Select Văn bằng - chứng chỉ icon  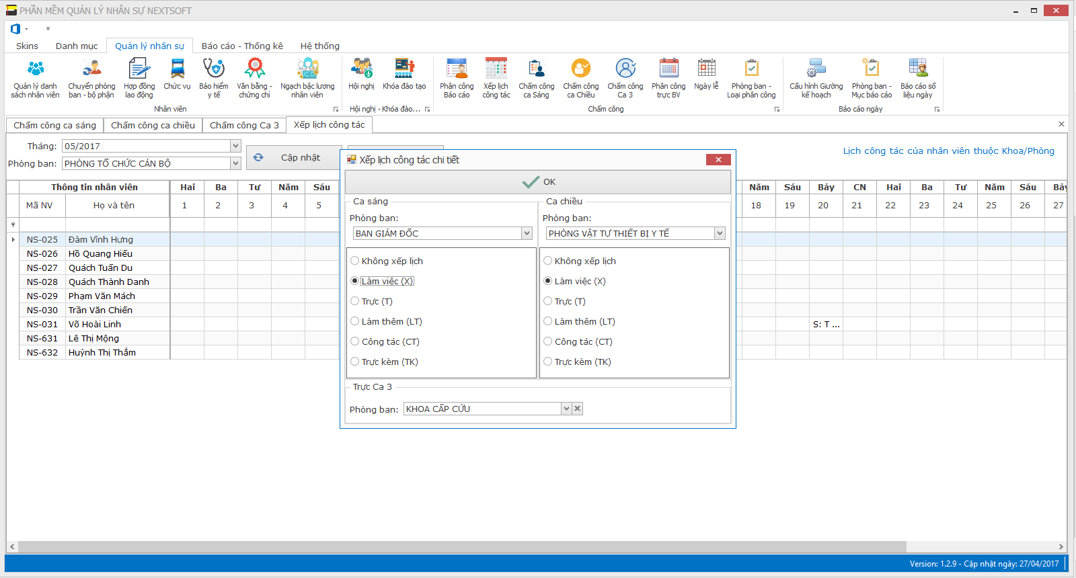pos(254,78)
